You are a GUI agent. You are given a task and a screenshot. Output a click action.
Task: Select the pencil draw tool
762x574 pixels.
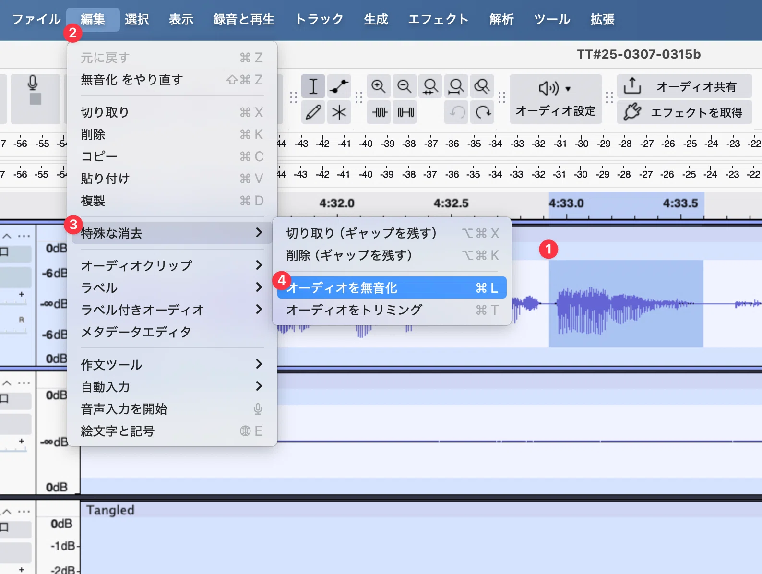[x=313, y=112]
